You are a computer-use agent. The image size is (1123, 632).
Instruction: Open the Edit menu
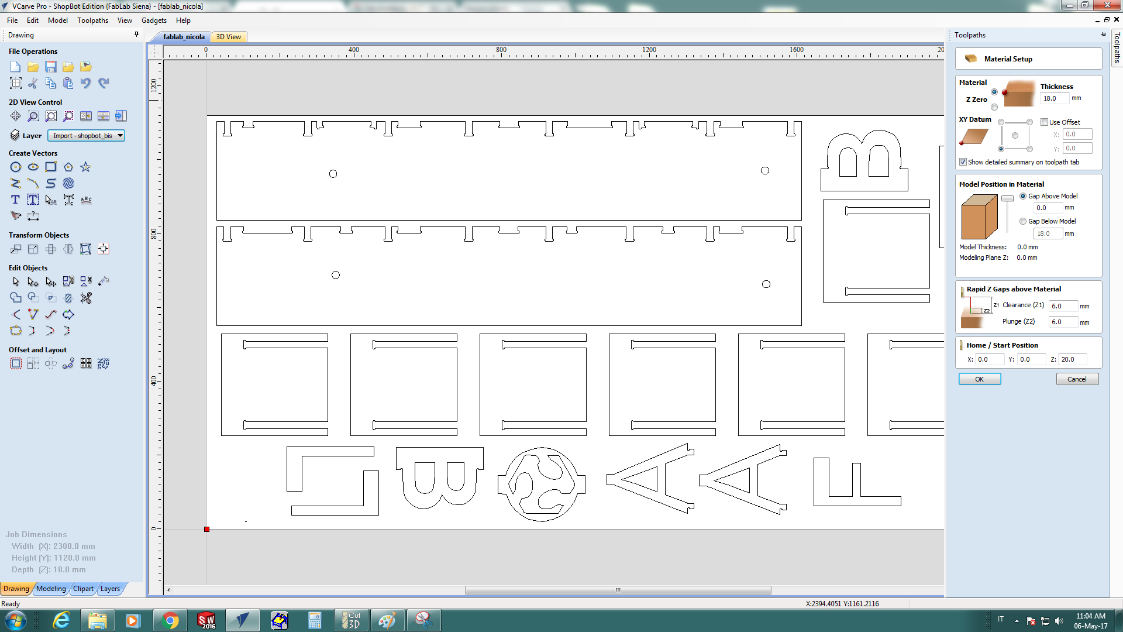coord(33,20)
